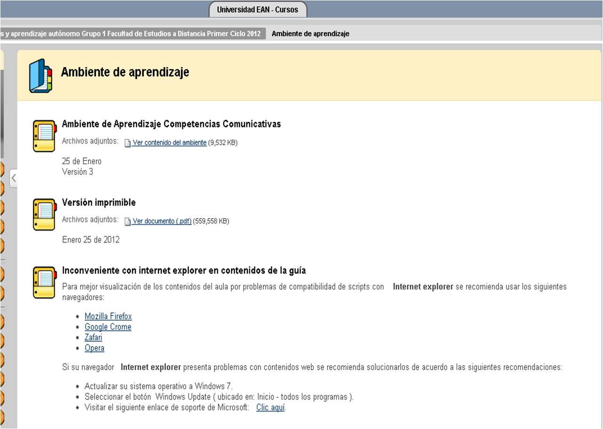Collapse the left sidebar with arrow handle
Image resolution: width=603 pixels, height=429 pixels.
click(x=14, y=178)
